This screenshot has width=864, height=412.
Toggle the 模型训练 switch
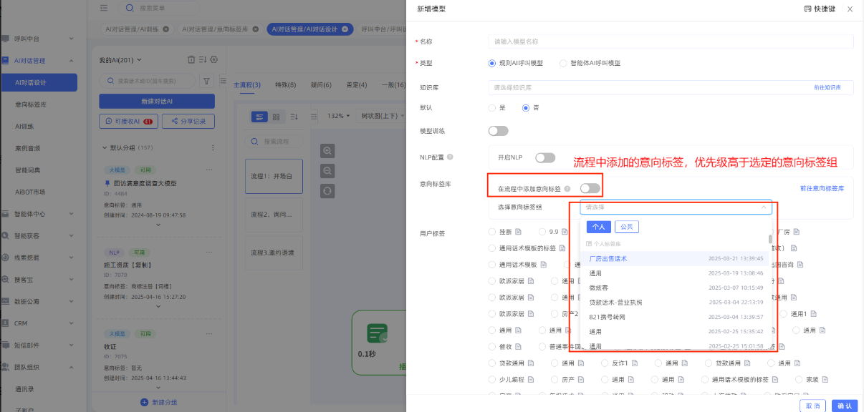click(498, 131)
